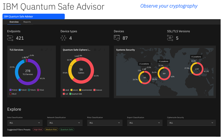Viewport: 221px width, 138px height.
Task: Open Quantum Safe Ciphers overflow menu
Action: 104,50
